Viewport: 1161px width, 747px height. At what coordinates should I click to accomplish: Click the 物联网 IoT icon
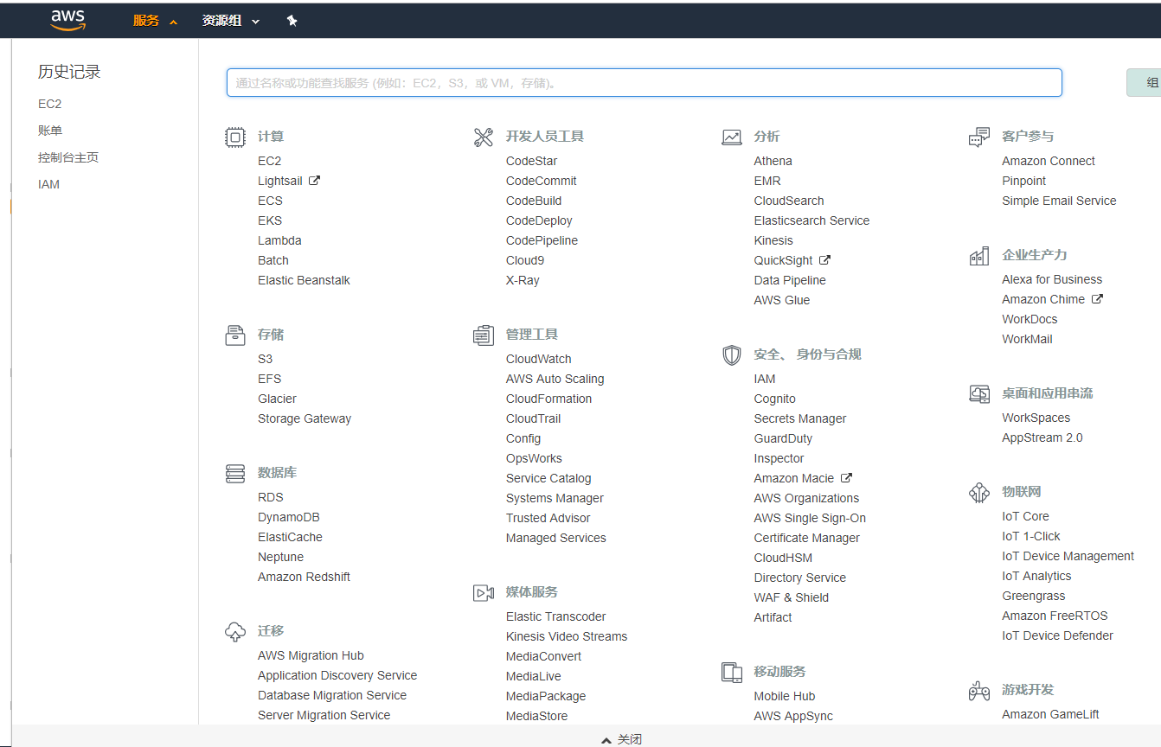coord(979,492)
